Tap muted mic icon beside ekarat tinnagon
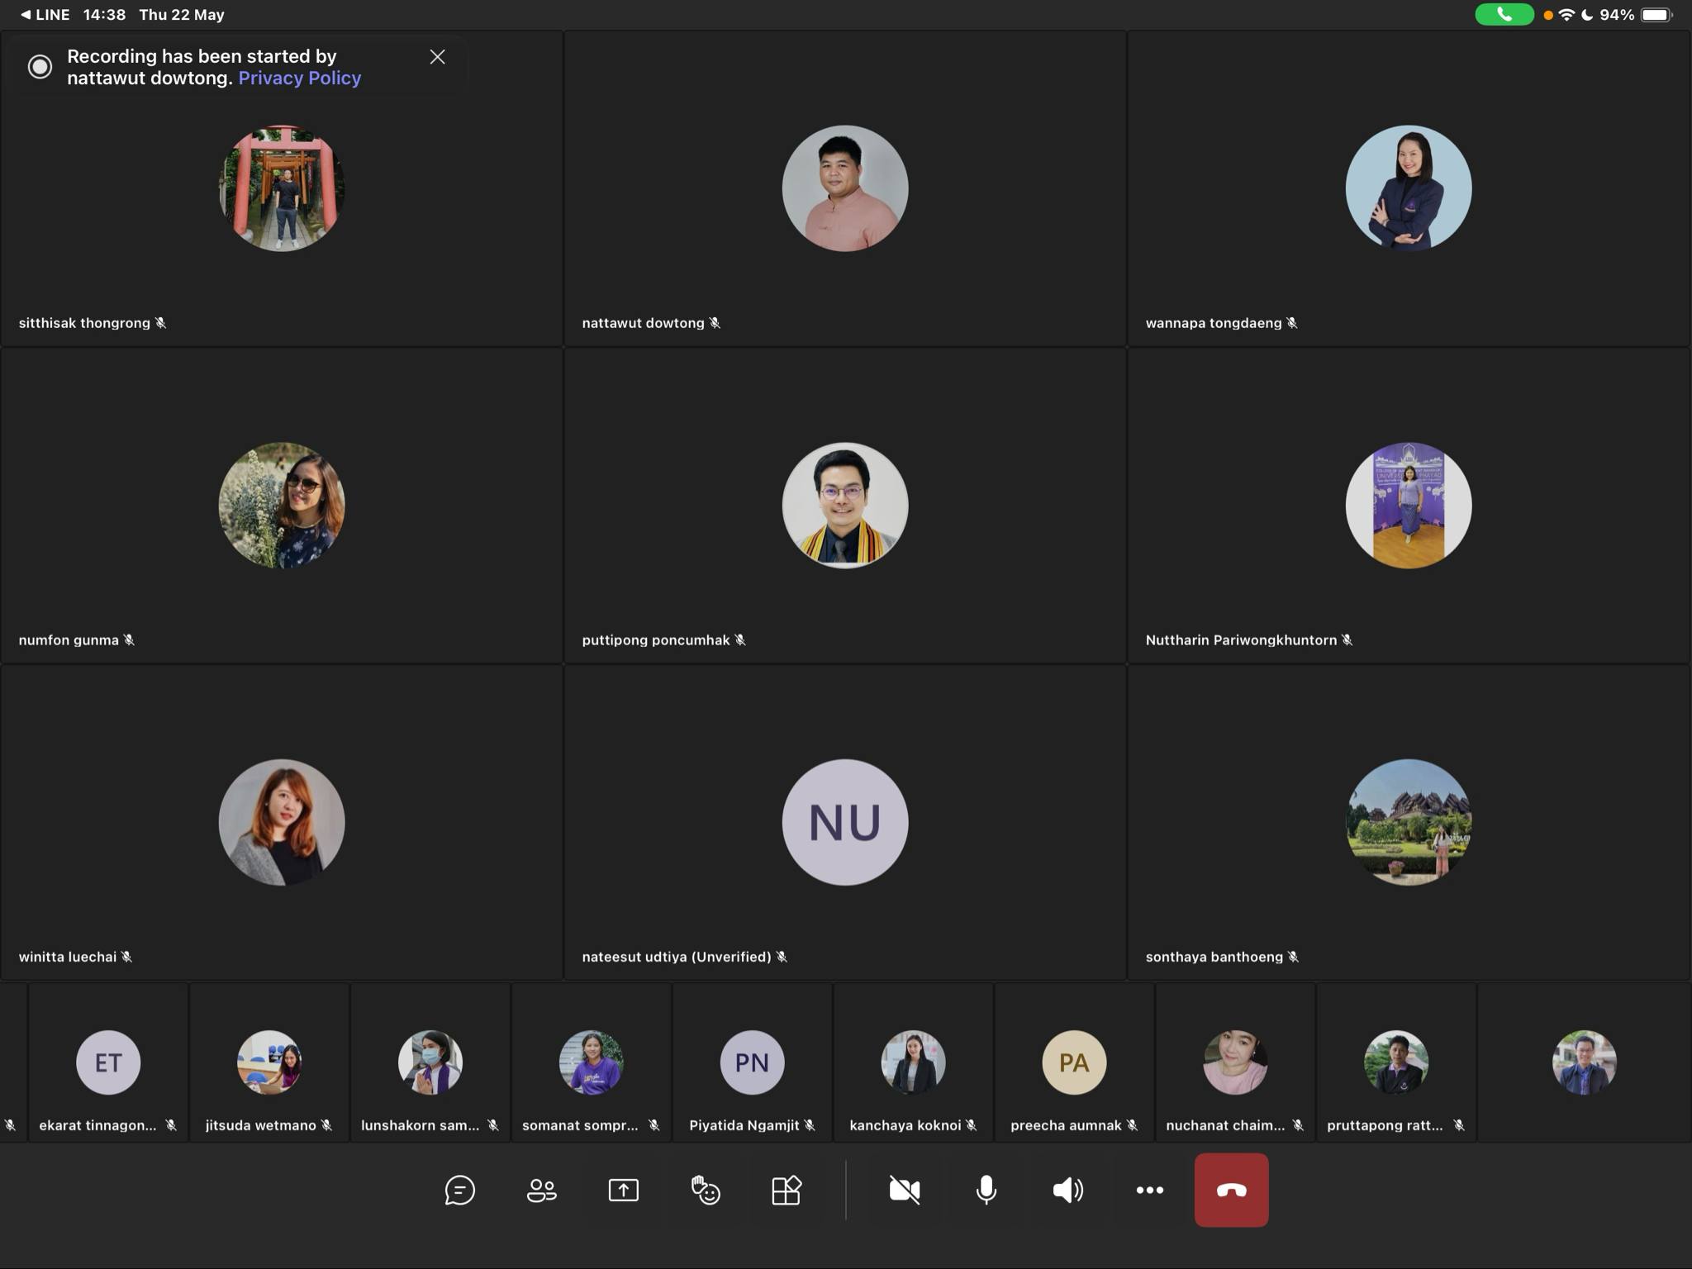The image size is (1692, 1269). 171,1125
